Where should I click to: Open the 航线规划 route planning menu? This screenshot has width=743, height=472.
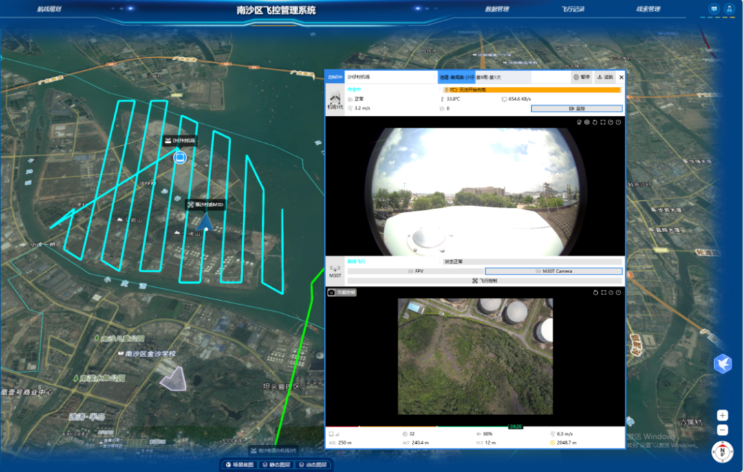[48, 10]
